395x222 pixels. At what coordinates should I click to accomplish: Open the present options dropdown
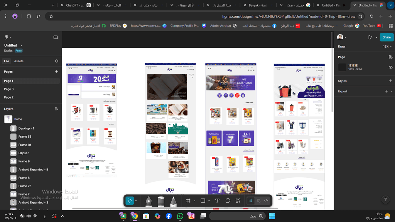click(x=376, y=37)
